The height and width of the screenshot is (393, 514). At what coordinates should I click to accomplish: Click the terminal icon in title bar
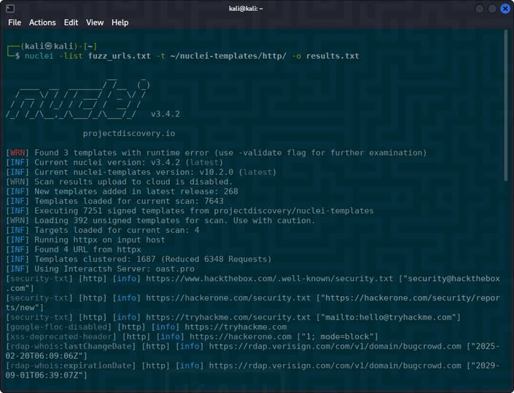click(x=10, y=9)
